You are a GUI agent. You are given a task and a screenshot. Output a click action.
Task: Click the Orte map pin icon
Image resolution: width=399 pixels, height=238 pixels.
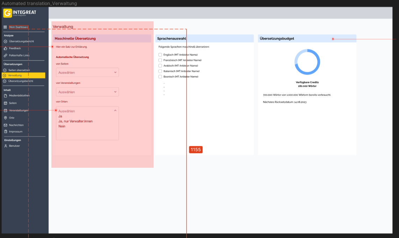[5, 118]
